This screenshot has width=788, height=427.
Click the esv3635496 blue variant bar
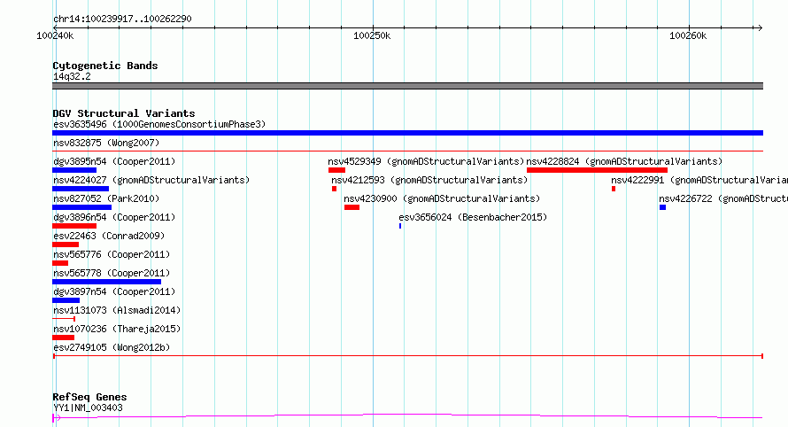tap(407, 133)
